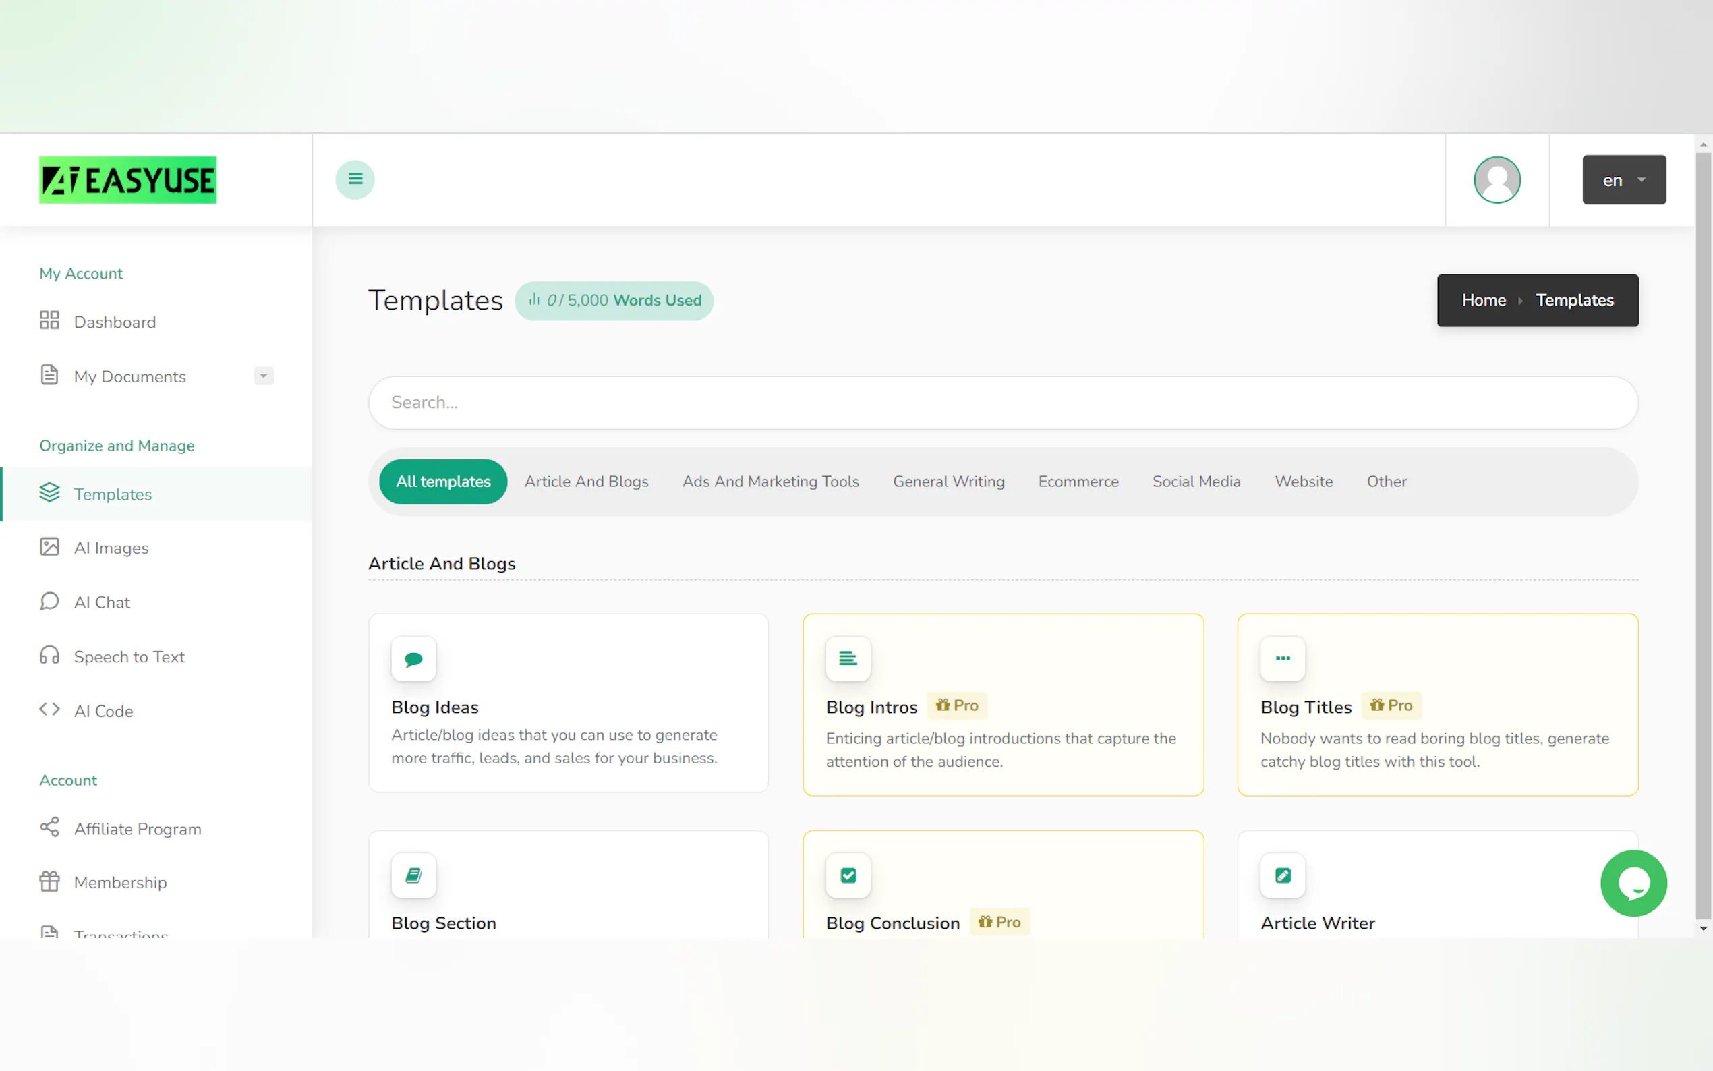
Task: Select the All templates filter
Action: click(442, 482)
